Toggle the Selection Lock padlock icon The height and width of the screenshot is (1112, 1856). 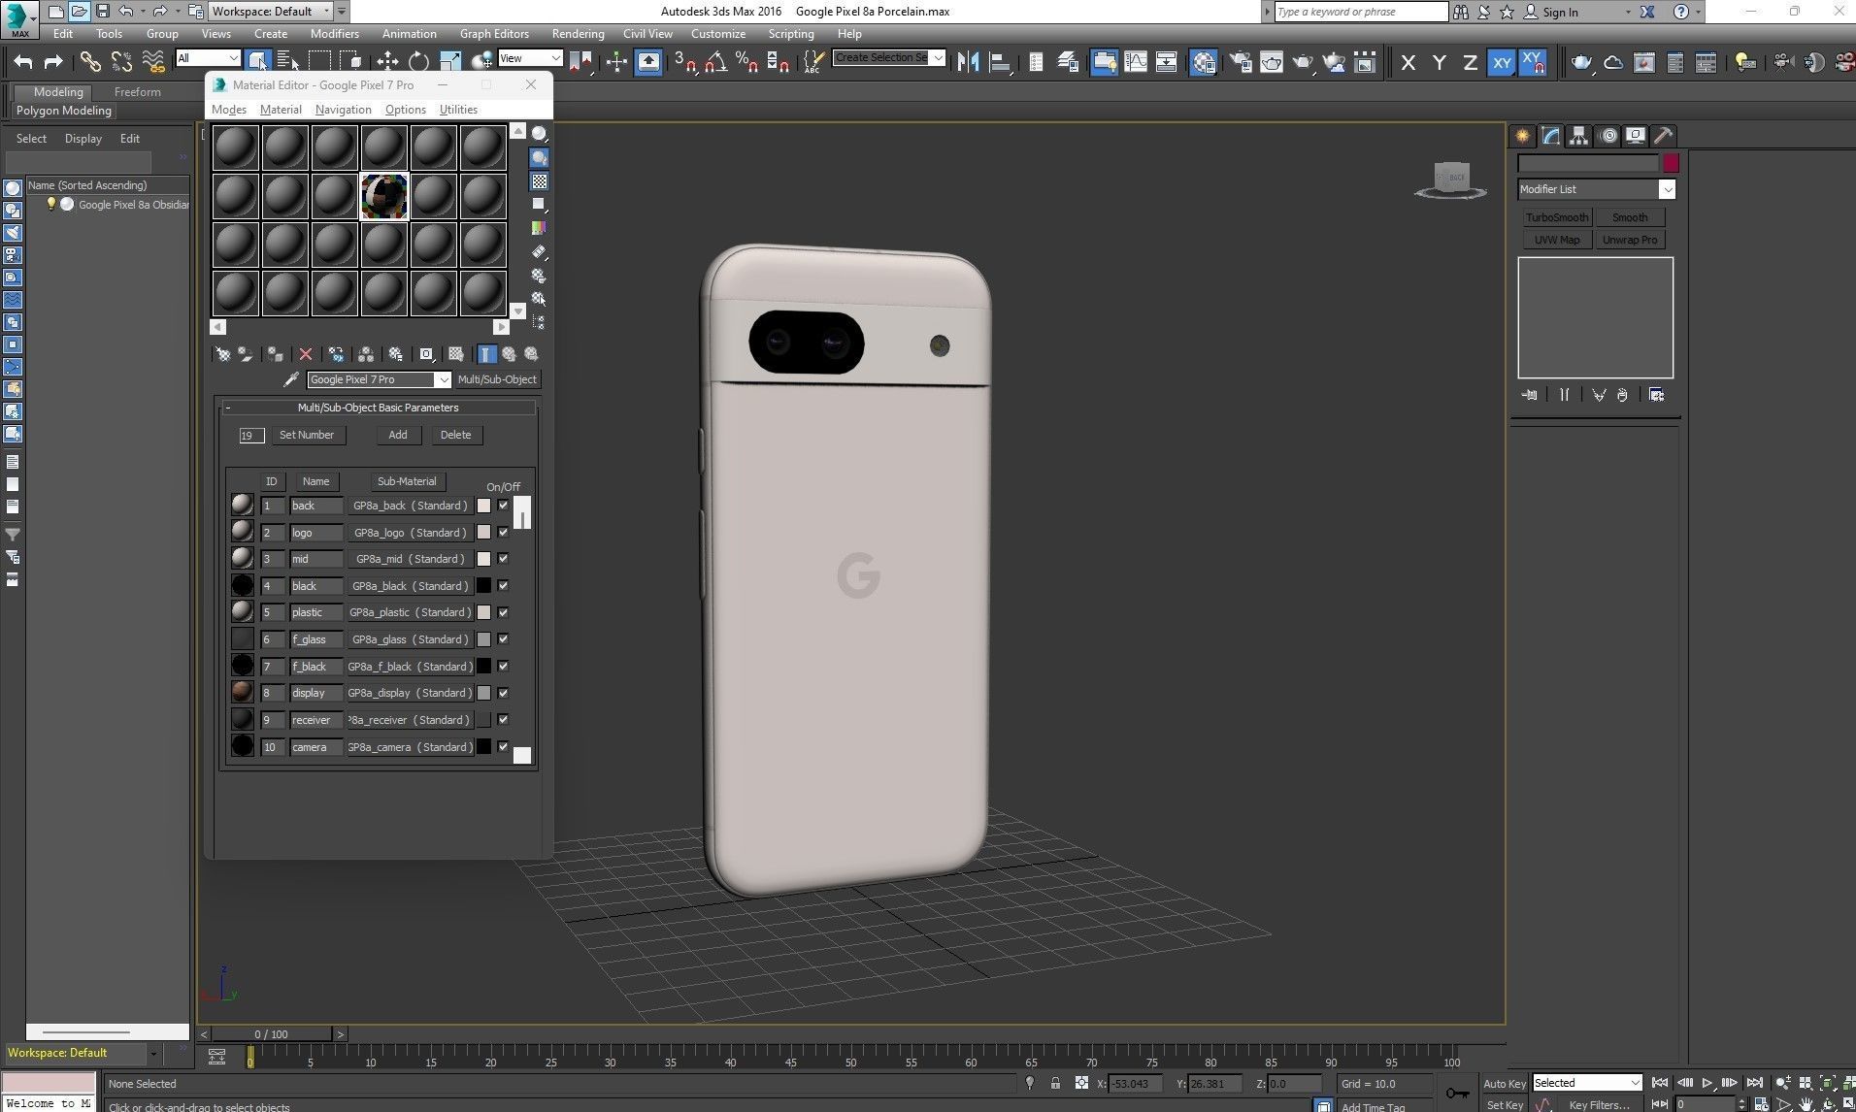click(1055, 1084)
